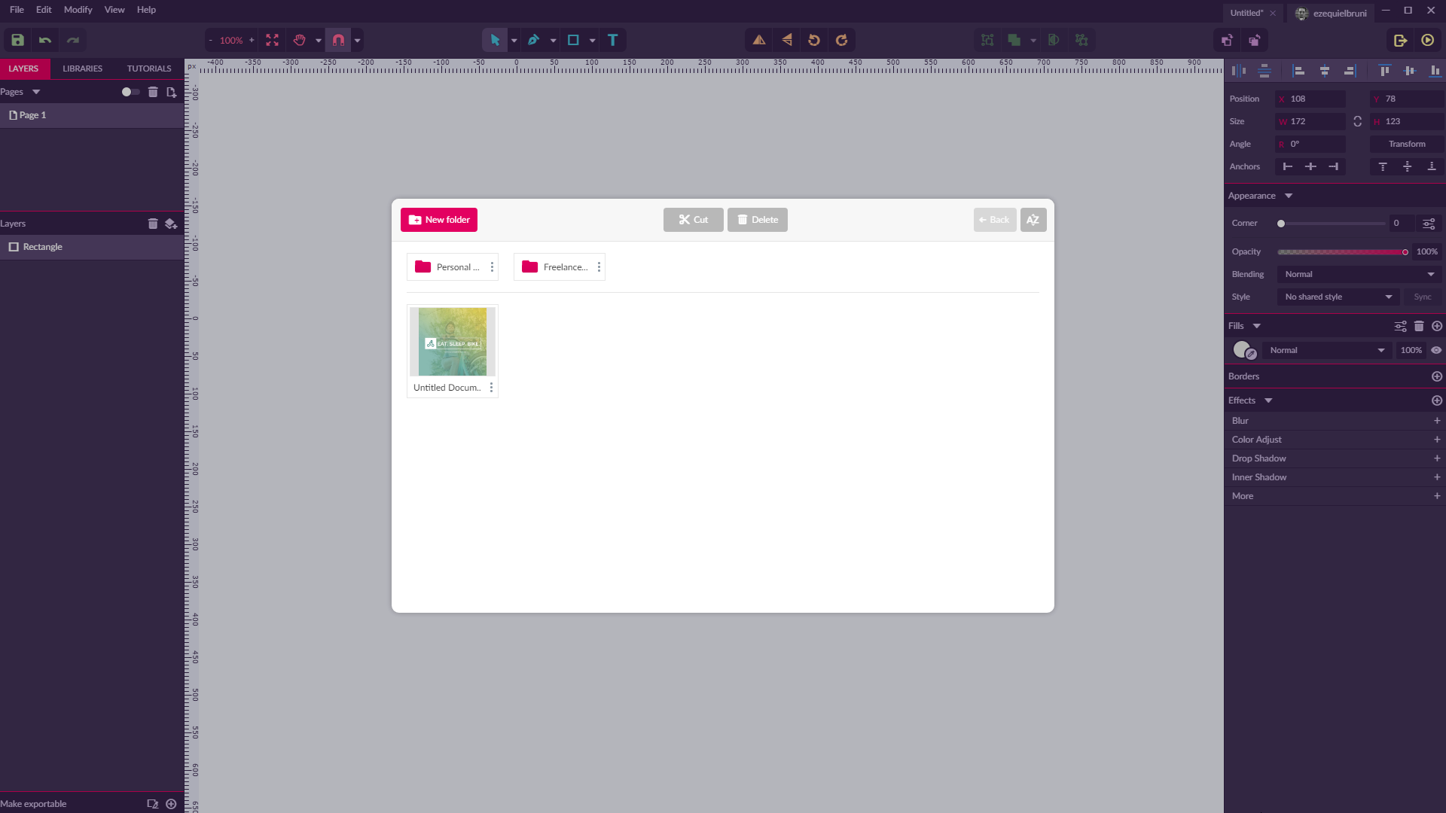This screenshot has width=1446, height=813.
Task: Select the Pan hand tool
Action: point(300,40)
